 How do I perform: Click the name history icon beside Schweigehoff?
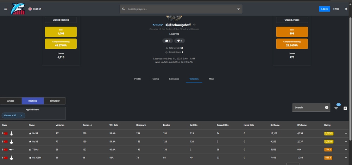(194, 25)
